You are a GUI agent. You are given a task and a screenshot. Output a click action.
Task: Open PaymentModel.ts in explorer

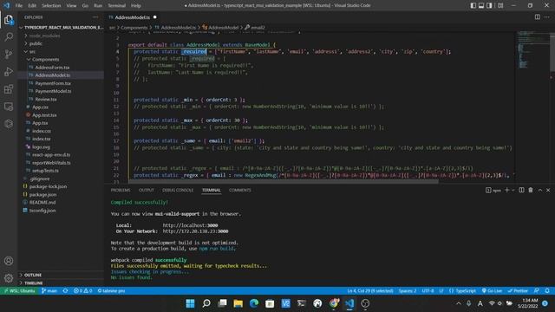[53, 91]
